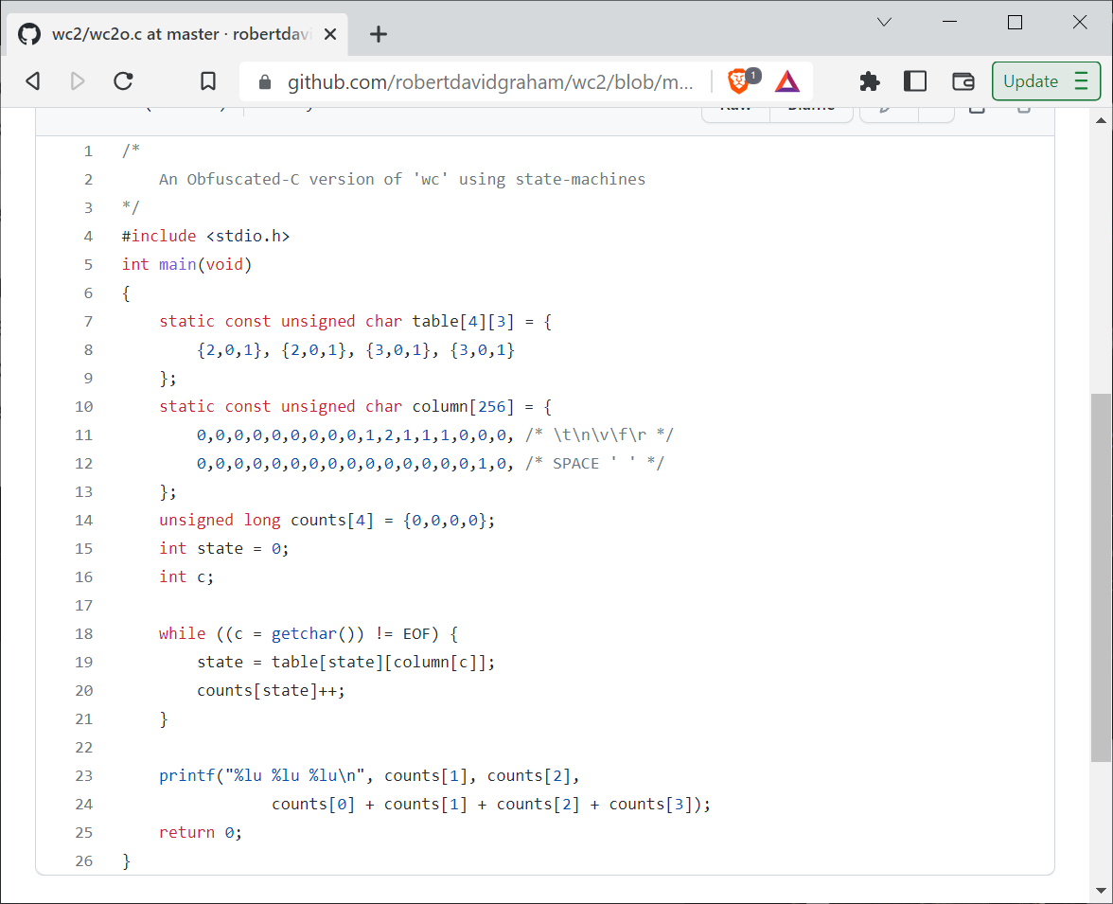This screenshot has width=1113, height=904.
Task: Go back to the previous page
Action: pos(32,81)
